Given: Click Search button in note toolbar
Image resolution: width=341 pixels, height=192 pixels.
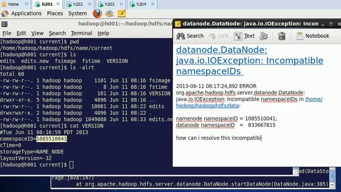Looking at the screenshot, I should (190, 36).
